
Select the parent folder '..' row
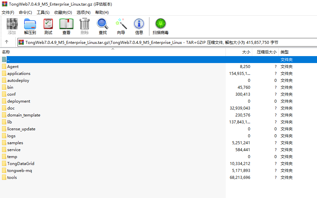(x=159, y=59)
